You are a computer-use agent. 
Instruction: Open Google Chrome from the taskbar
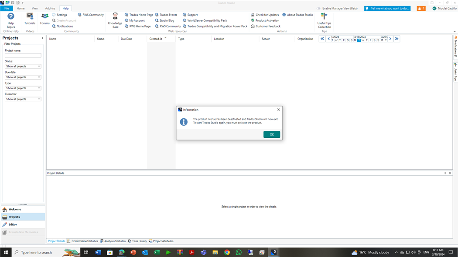tap(227, 252)
